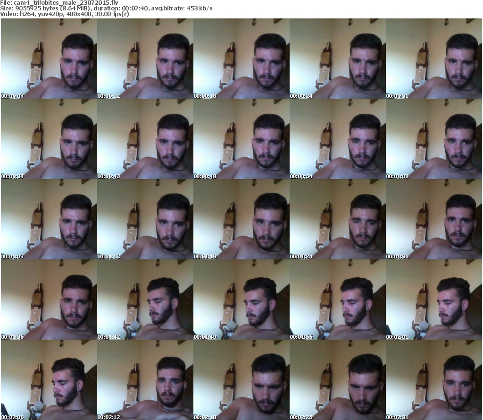Open the frame at timestamp 00:00:48
This screenshot has height=420, width=483.
pyautogui.click(x=241, y=139)
